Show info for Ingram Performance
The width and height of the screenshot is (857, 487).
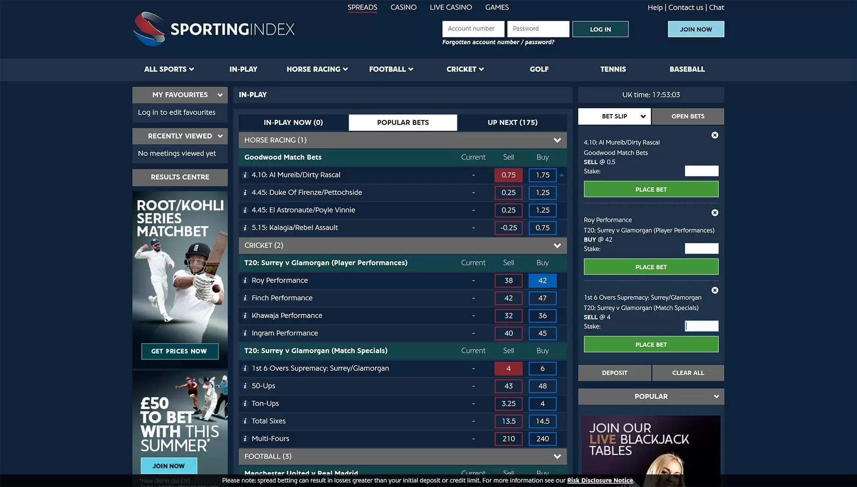coord(245,333)
